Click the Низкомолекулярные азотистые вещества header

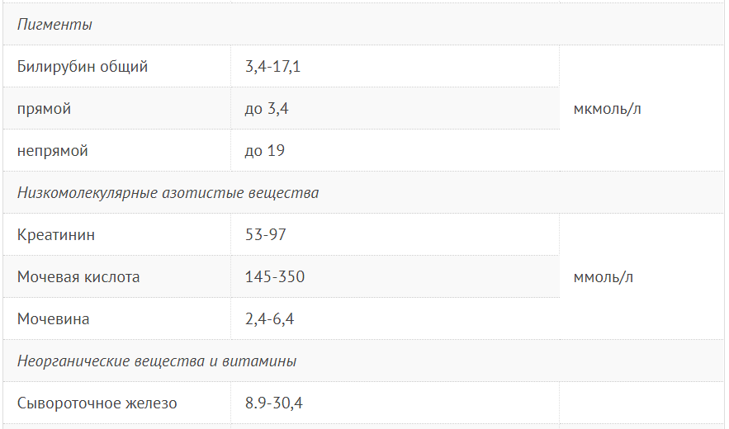click(x=168, y=193)
